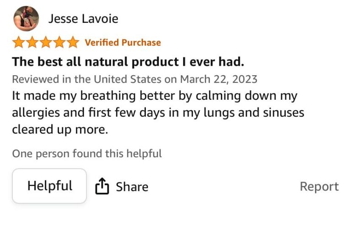The height and width of the screenshot is (227, 351).
Task: Click the Verified Purchase badge
Action: click(x=122, y=42)
